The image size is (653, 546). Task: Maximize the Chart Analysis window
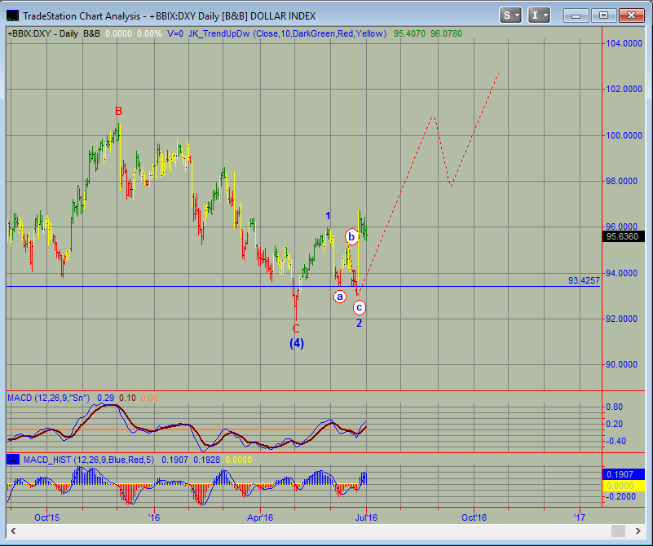pyautogui.click(x=603, y=15)
